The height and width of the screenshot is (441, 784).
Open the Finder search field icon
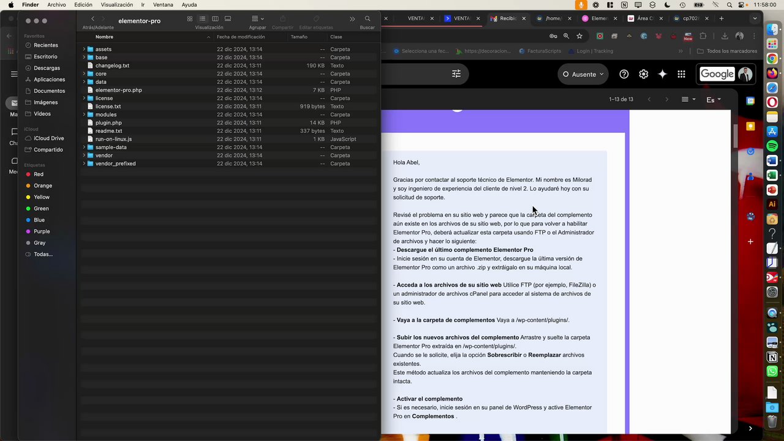tap(367, 19)
